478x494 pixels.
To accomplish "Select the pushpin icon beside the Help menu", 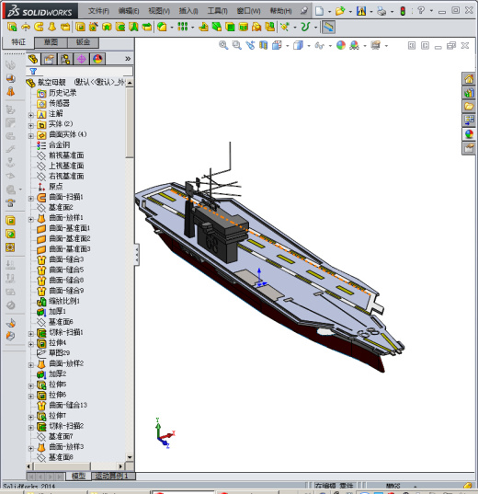I will click(x=303, y=11).
